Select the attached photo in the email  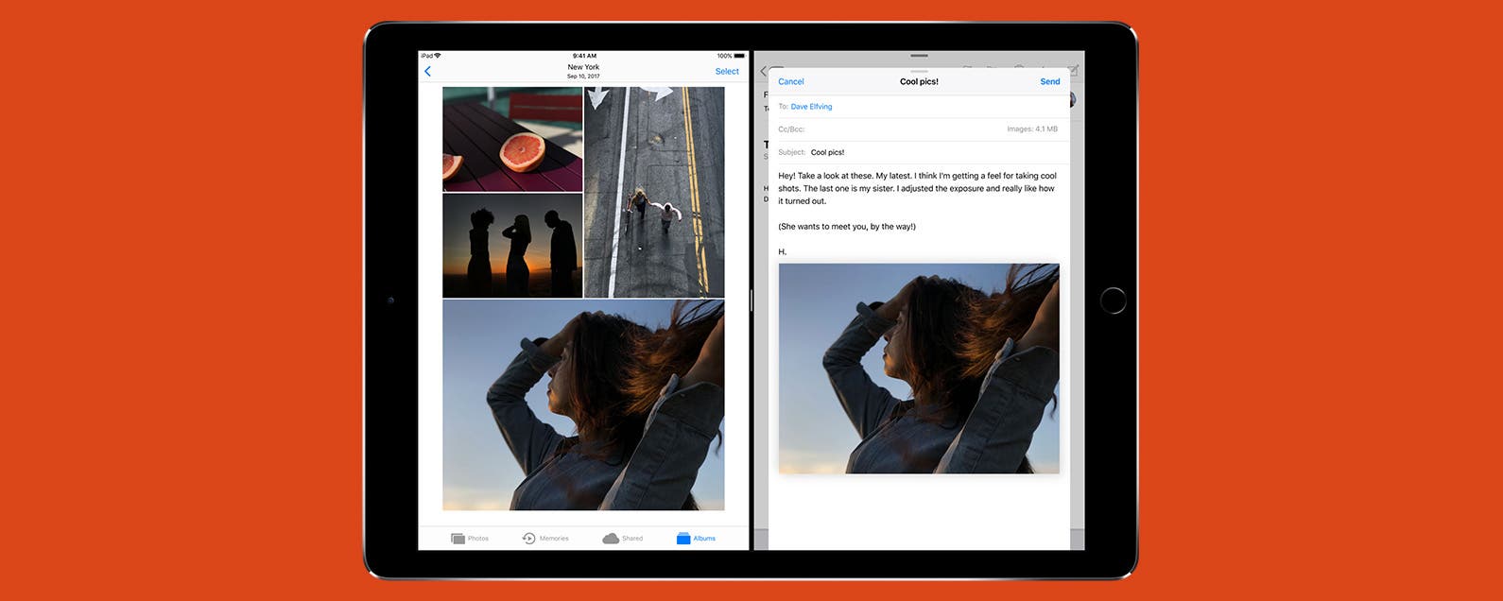tap(919, 369)
